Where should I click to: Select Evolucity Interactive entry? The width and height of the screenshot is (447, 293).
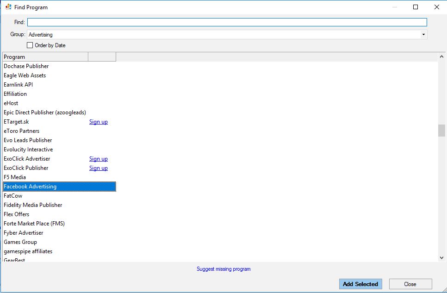tap(28, 150)
